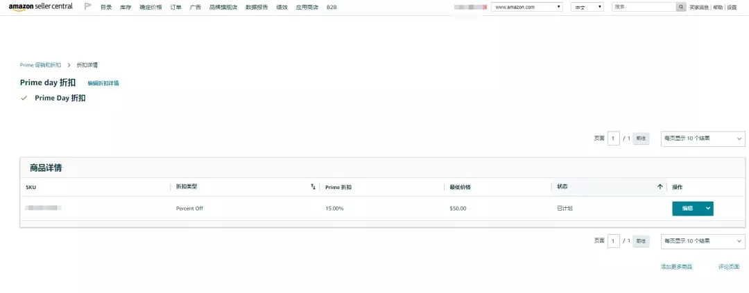The width and height of the screenshot is (749, 293).
Task: Click the Prime 折扣 column header
Action: pos(338,188)
